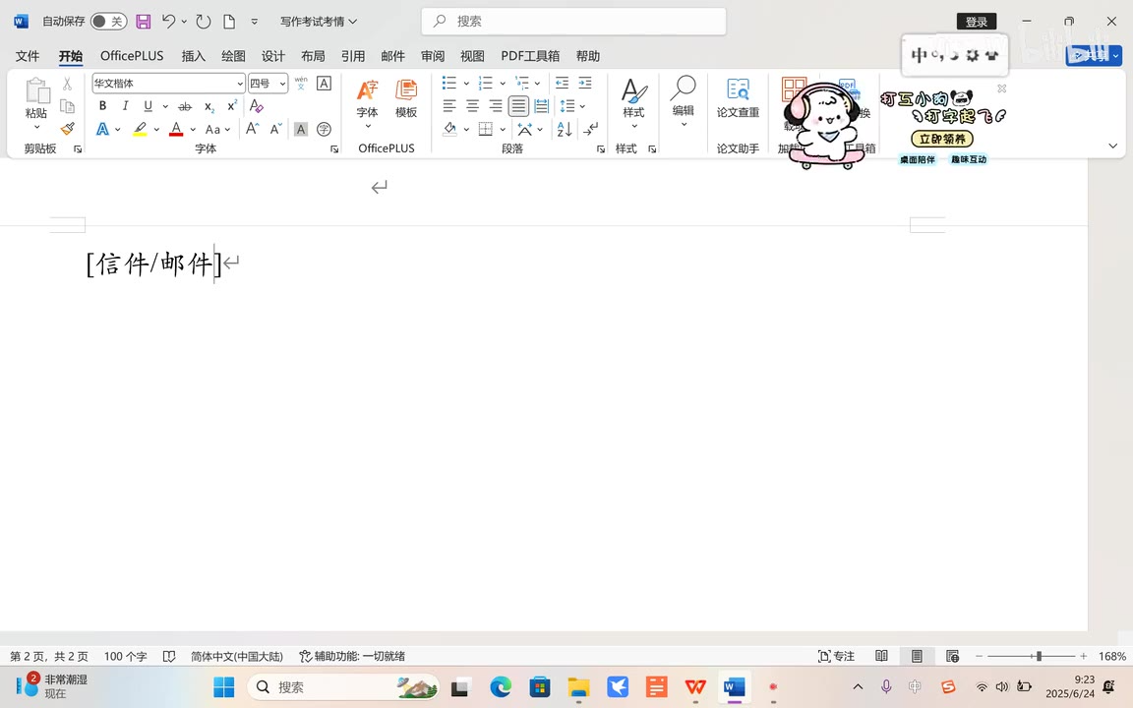
Task: Click the Format Painter brush icon
Action: (x=67, y=129)
